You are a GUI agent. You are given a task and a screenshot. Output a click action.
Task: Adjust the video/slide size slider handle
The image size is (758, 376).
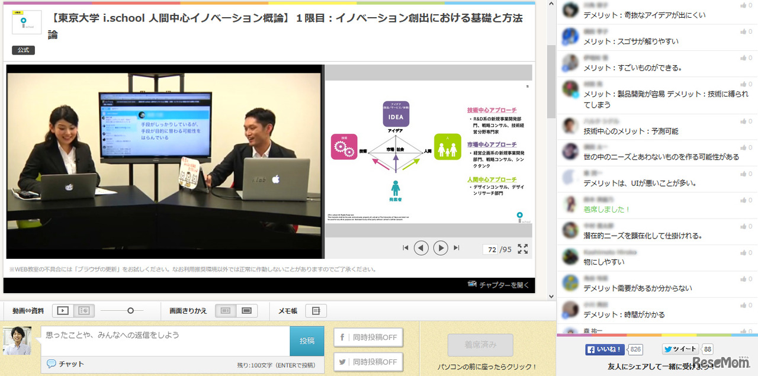(x=131, y=310)
